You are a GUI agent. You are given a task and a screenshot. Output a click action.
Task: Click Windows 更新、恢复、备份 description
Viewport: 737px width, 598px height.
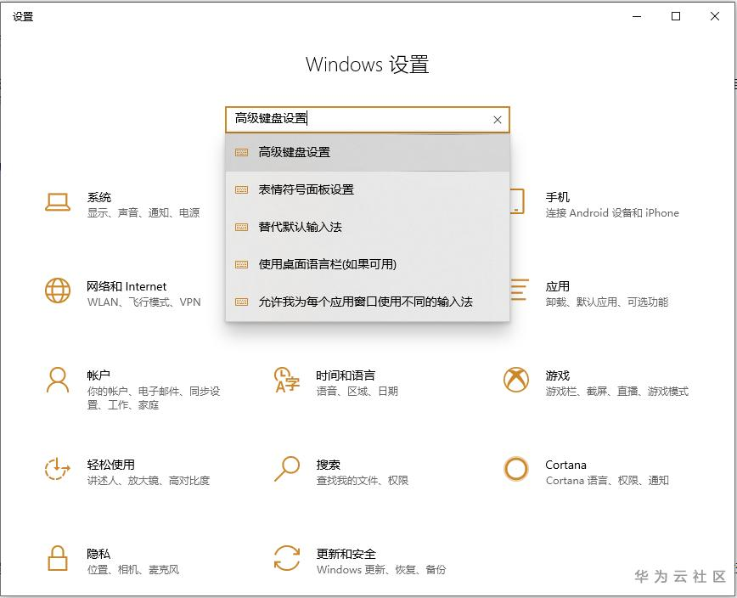(381, 570)
